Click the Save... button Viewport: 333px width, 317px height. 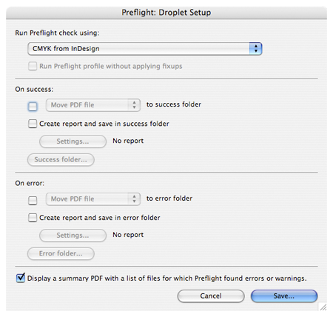click(x=284, y=296)
